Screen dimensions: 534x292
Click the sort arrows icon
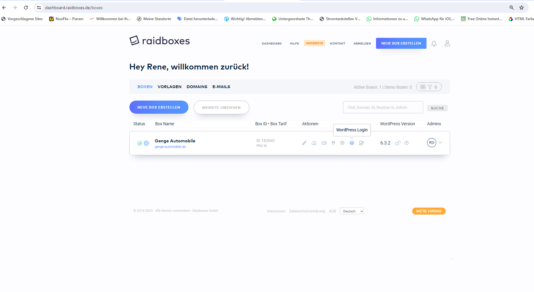[436, 87]
